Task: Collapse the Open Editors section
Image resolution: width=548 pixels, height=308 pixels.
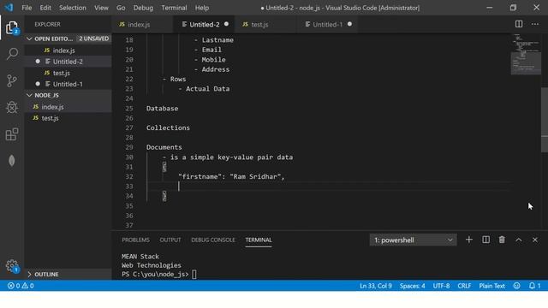Action: point(30,38)
